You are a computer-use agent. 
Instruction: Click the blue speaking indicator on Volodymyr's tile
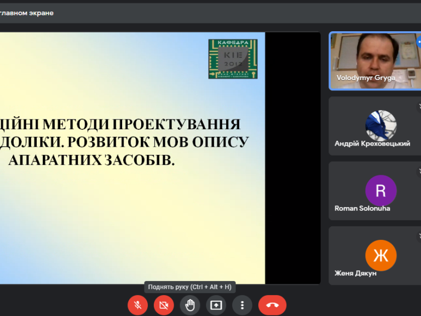(x=418, y=41)
